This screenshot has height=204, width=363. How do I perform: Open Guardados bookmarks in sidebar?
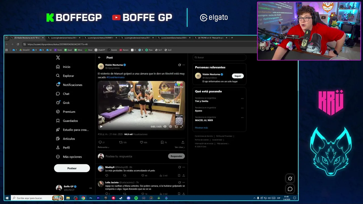coord(67,121)
